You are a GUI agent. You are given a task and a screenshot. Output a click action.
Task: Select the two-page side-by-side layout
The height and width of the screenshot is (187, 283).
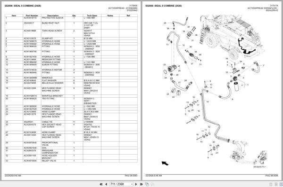[x=281, y=184]
